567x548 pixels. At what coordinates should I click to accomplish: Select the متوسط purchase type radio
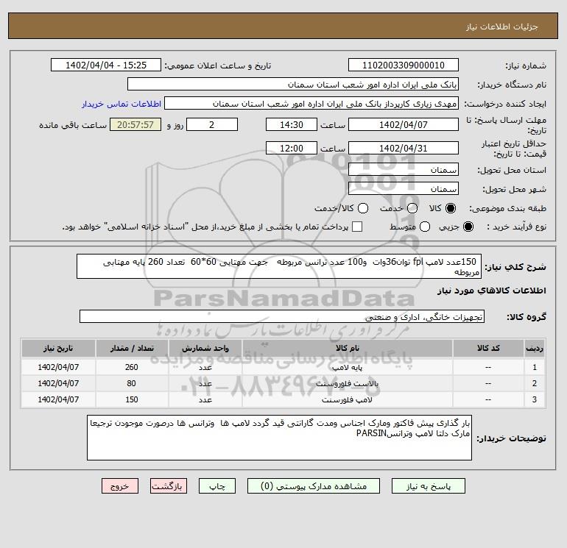pyautogui.click(x=425, y=227)
